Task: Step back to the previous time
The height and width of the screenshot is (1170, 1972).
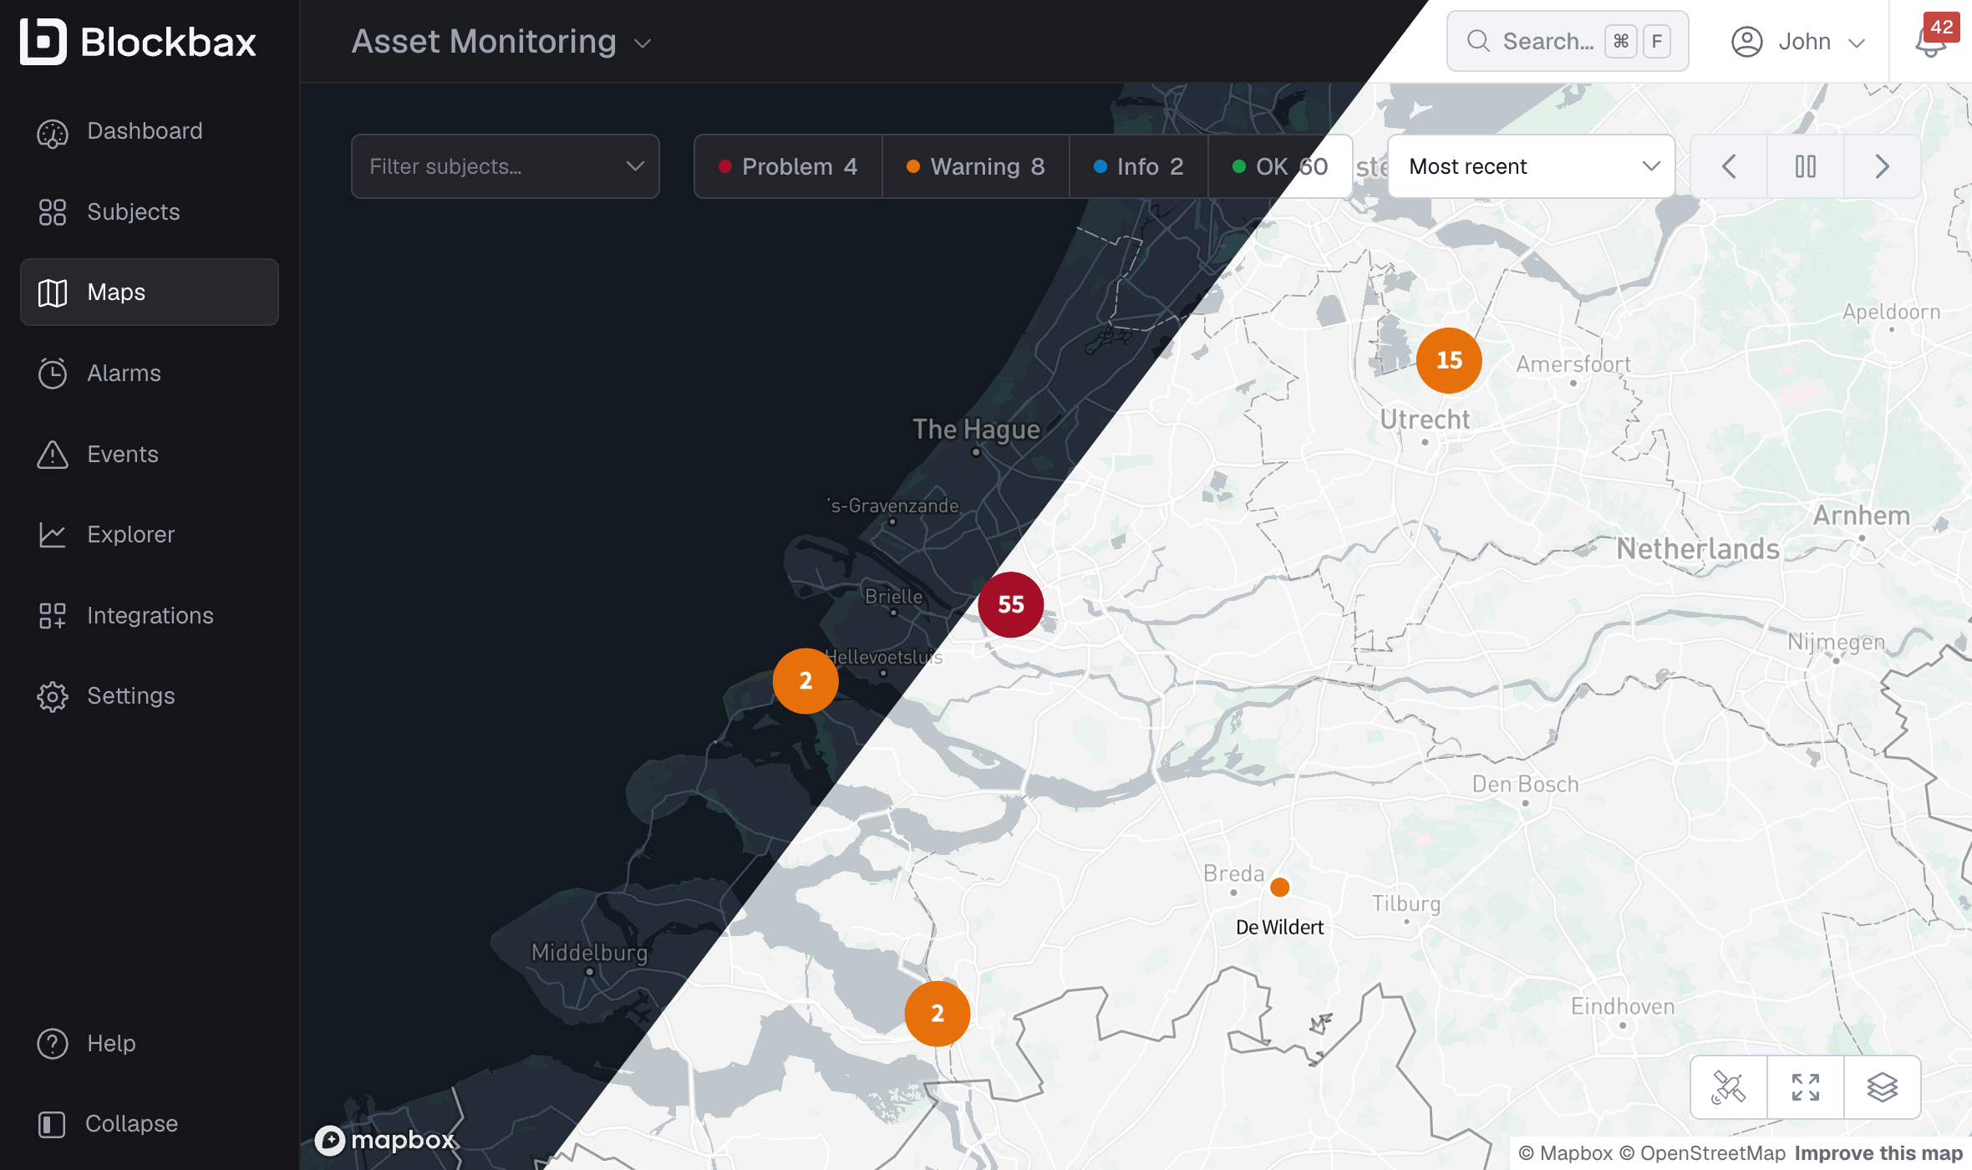Action: tap(1729, 166)
